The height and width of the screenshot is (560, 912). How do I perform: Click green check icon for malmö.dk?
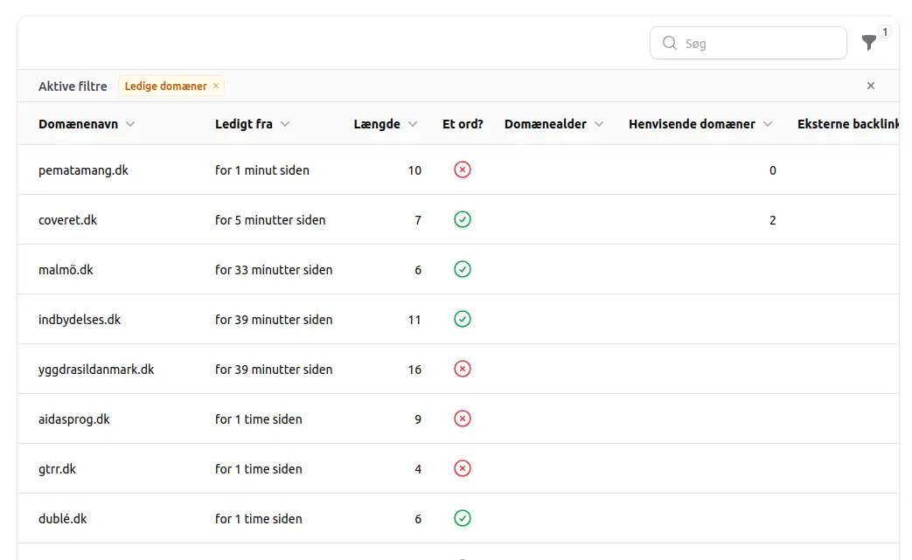tap(463, 269)
